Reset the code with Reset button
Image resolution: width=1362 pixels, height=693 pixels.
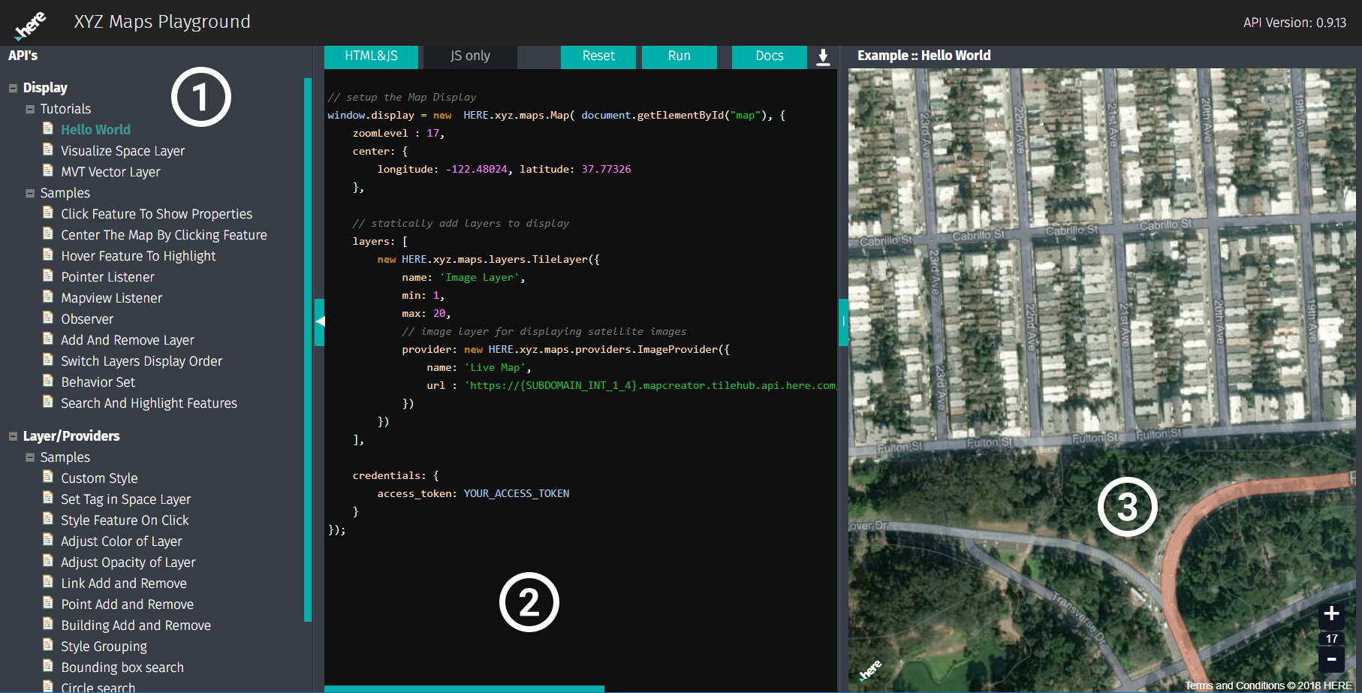(598, 56)
